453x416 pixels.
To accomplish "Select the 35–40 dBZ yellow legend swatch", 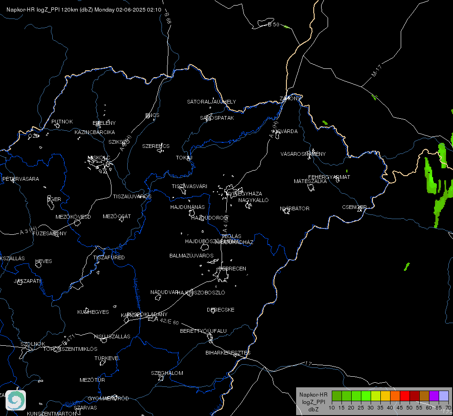I will point(385,396).
